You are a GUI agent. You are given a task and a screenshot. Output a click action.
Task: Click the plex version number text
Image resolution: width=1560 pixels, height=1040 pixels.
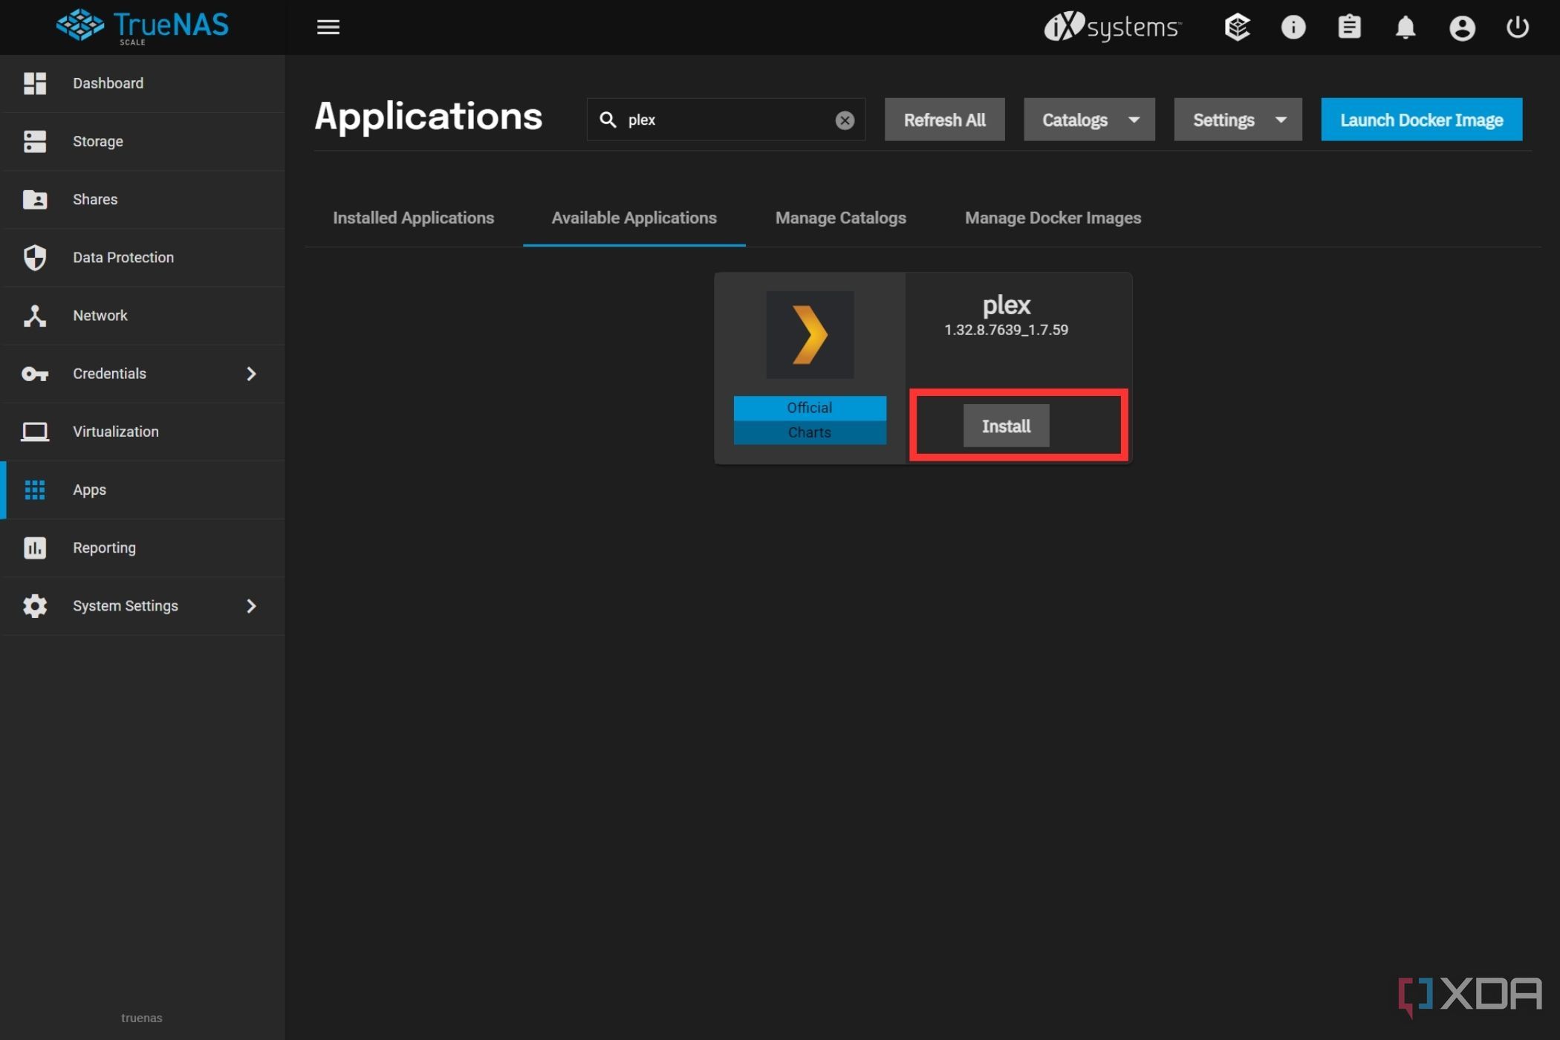click(1006, 330)
